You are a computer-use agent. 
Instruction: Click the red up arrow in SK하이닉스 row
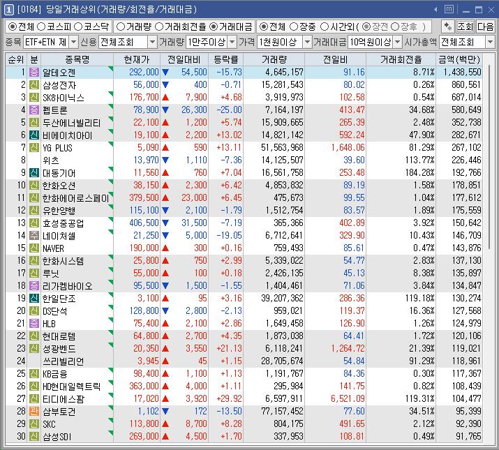pos(165,98)
